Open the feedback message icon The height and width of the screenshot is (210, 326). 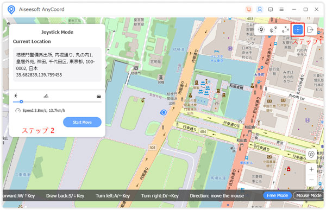[271, 9]
